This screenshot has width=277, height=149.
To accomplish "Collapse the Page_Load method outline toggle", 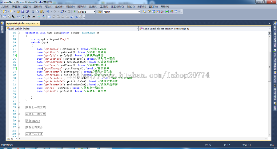I will click(18, 33).
